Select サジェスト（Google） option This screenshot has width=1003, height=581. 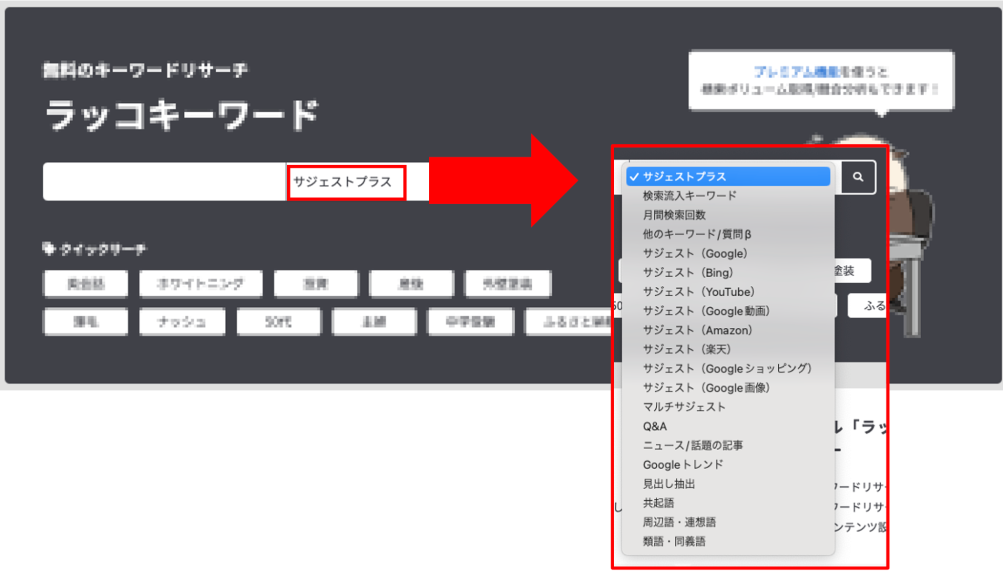728,253
